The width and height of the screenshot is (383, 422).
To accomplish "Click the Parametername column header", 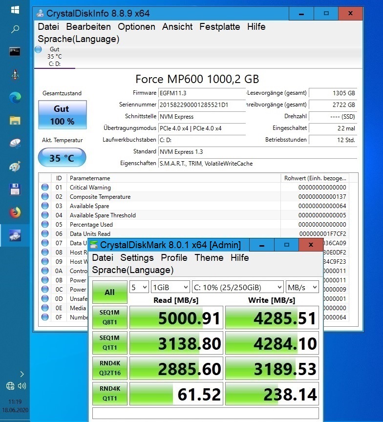I will click(173, 178).
